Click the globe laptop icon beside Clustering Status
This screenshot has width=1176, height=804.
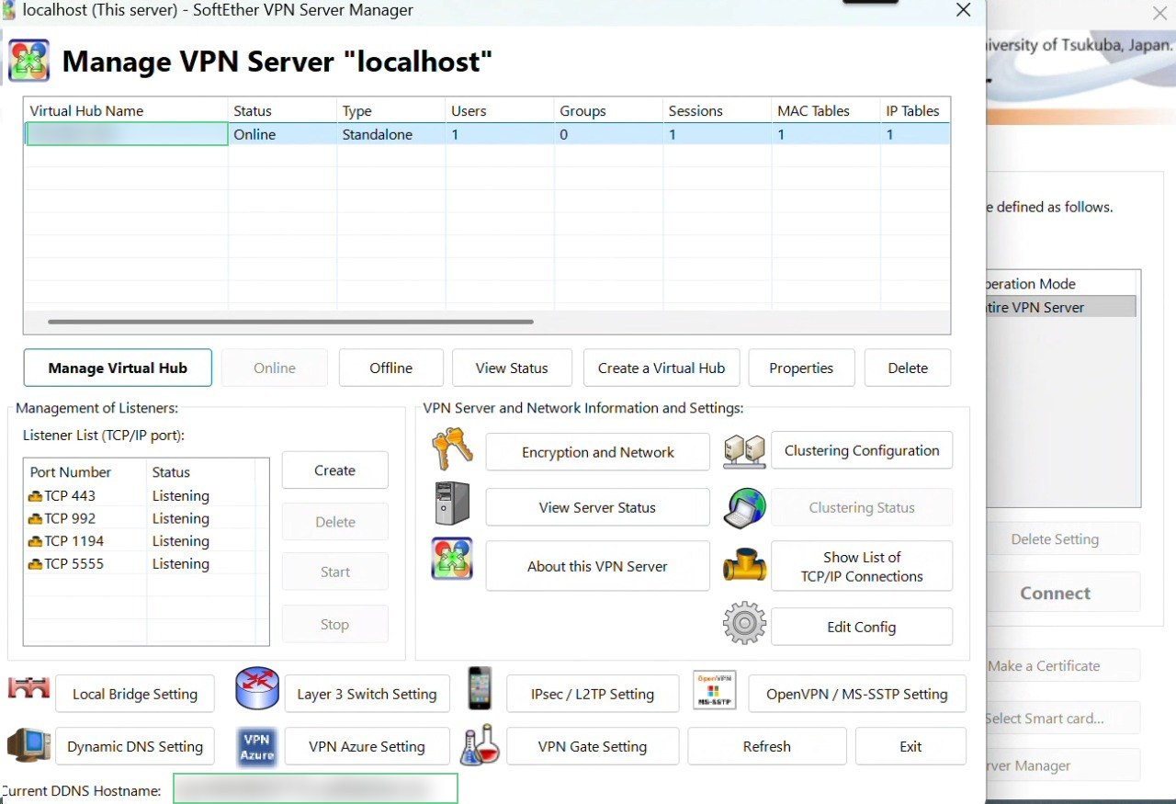point(744,507)
